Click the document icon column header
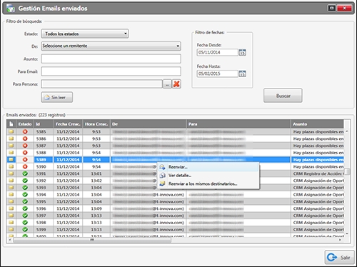The height and width of the screenshot is (267, 357). pyautogui.click(x=11, y=124)
